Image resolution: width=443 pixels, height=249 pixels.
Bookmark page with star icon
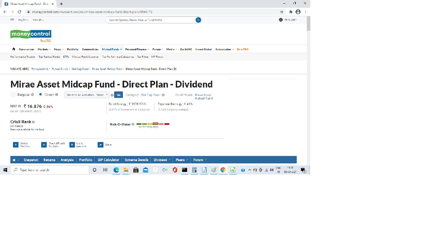pyautogui.click(x=282, y=12)
